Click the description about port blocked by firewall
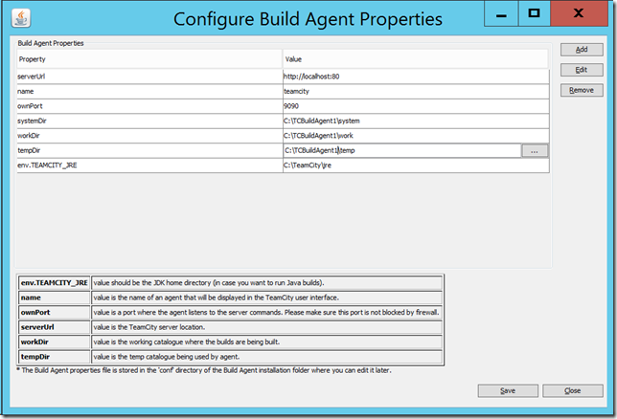The height and width of the screenshot is (419, 617). 266,313
